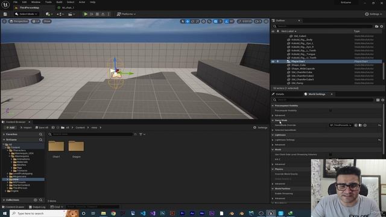Image resolution: width=386 pixels, height=217 pixels.
Task: Select the Translate objects tool in the viewport
Action: pyautogui.click(x=188, y=22)
